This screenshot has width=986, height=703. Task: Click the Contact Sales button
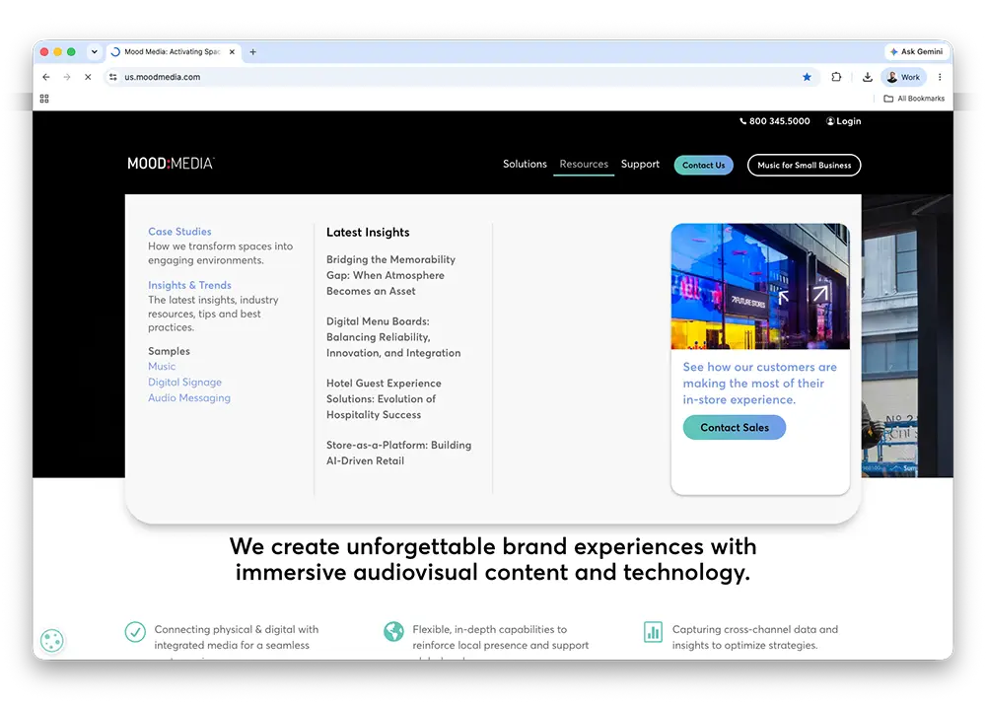(735, 428)
